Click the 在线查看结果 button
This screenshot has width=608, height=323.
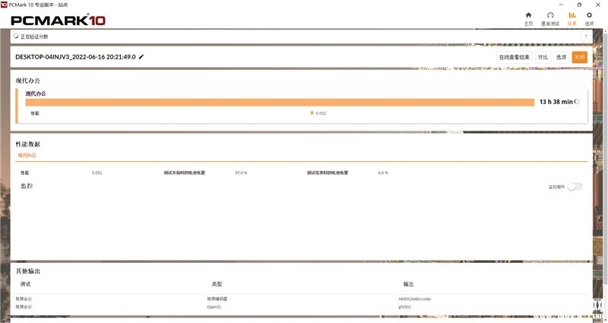[x=515, y=57]
